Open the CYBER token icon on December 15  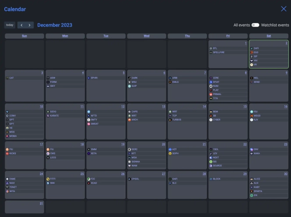(x=211, y=119)
